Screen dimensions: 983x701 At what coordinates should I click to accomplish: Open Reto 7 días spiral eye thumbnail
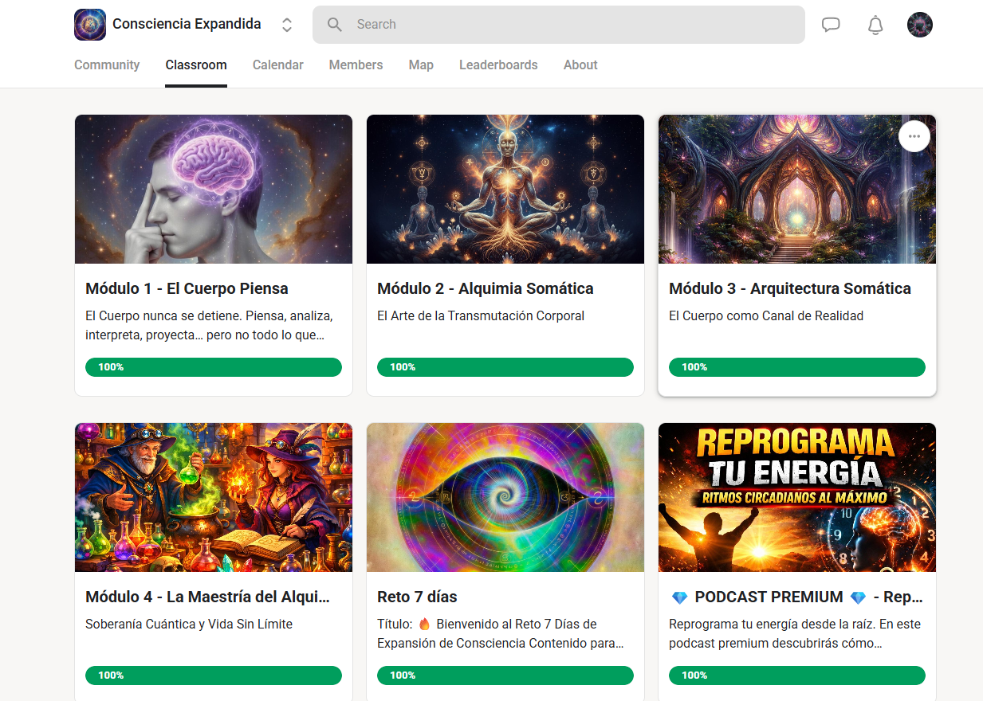coord(505,497)
